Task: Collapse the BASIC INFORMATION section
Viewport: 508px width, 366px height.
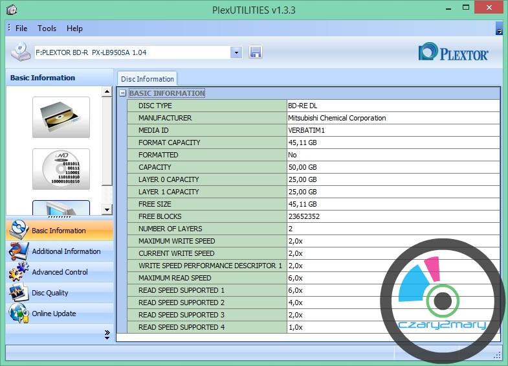Action: pos(122,93)
